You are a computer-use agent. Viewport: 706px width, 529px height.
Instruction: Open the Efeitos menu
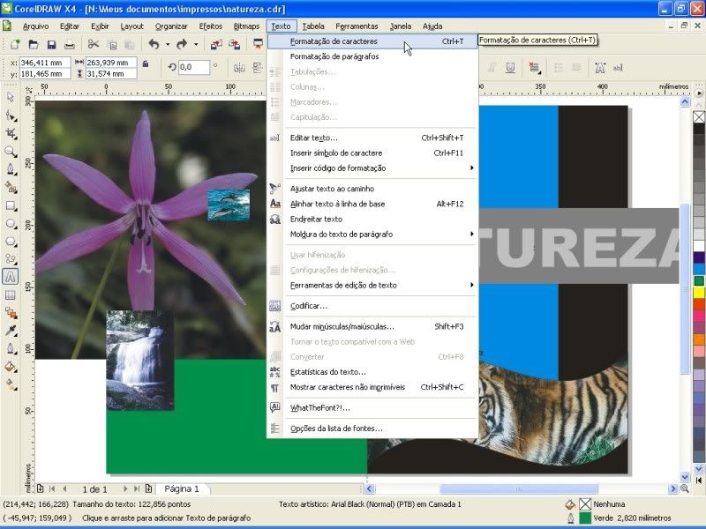tap(211, 26)
